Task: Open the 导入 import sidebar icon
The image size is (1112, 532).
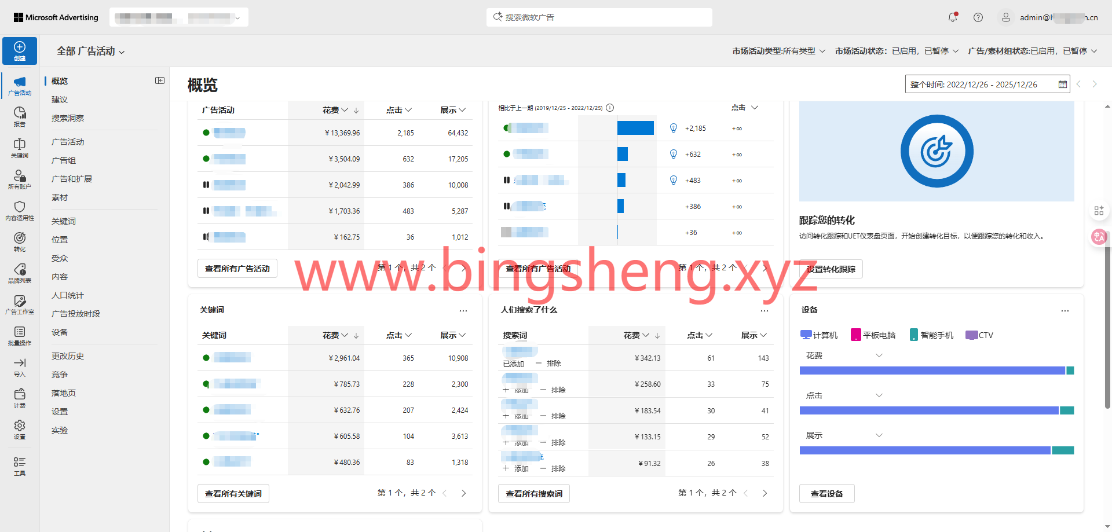Action: pyautogui.click(x=20, y=366)
